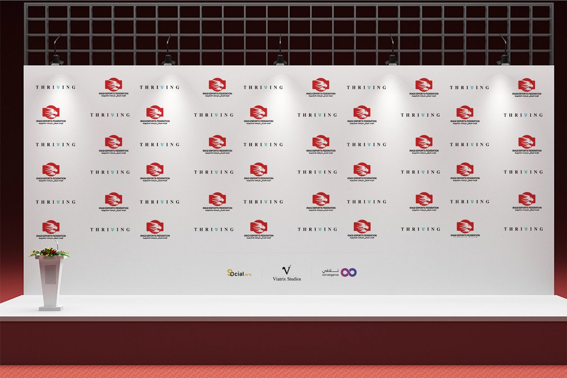567x378 pixels.
Task: Select the word "convergence" on the backdrop
Action: click(331, 275)
